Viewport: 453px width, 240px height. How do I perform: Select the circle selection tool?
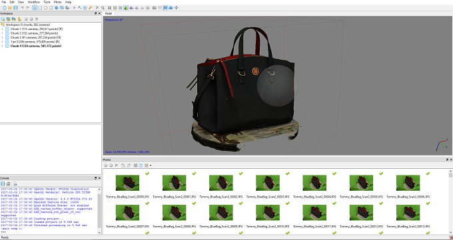click(45, 8)
